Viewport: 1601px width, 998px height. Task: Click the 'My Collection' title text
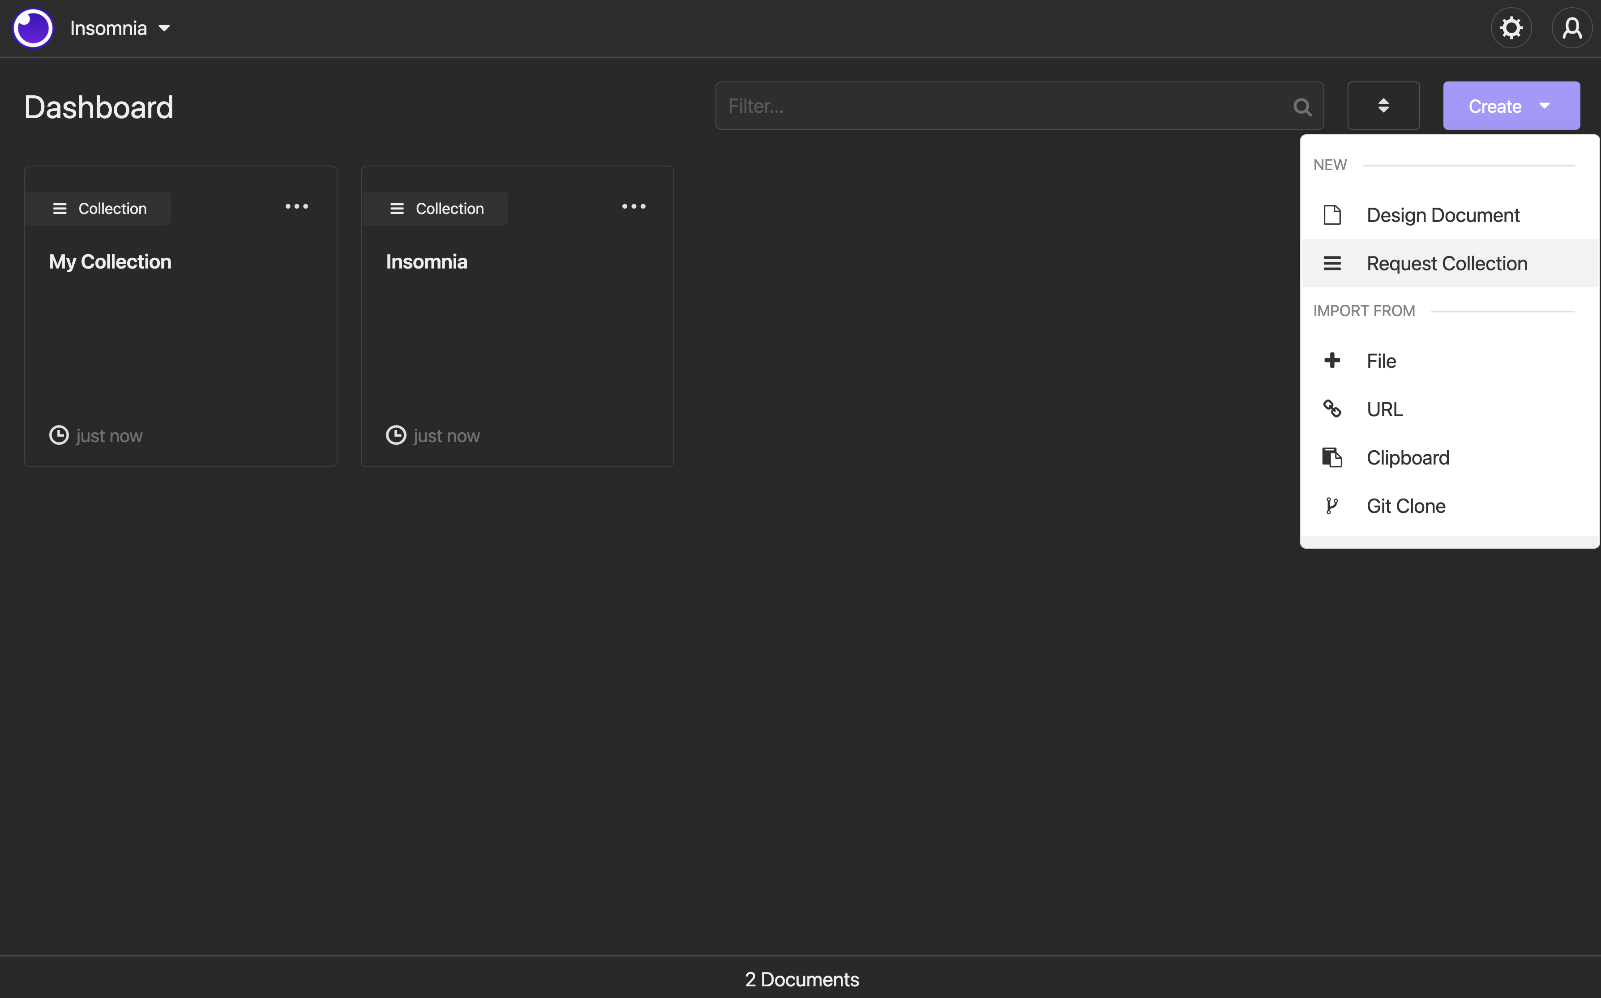110,262
